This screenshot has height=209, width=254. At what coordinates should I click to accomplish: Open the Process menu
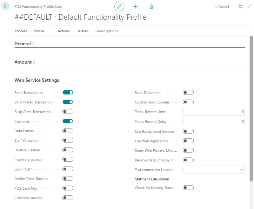tap(21, 31)
